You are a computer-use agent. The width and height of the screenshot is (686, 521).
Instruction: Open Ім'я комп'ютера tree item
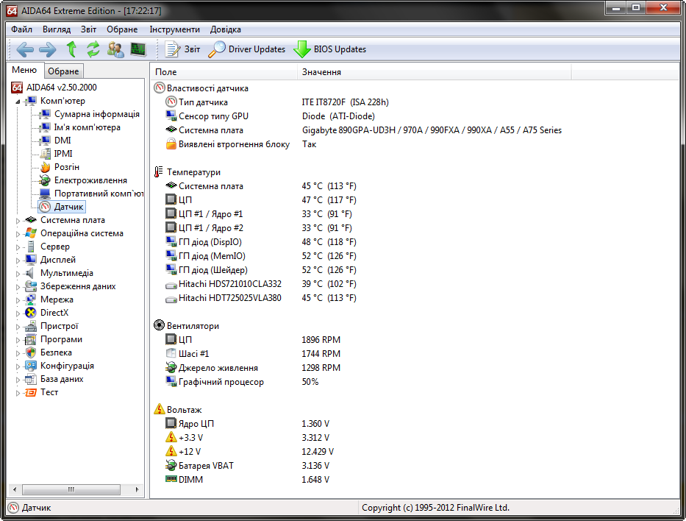(87, 127)
